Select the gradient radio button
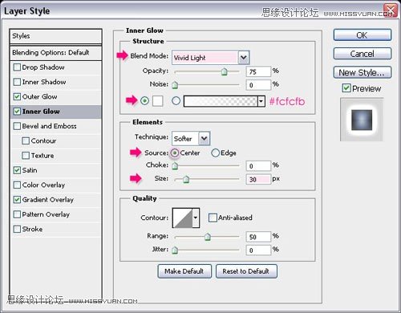 pos(176,101)
